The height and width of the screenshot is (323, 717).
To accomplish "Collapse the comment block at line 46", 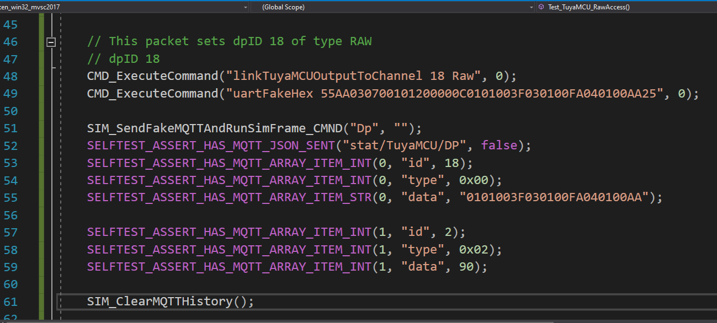I will tap(51, 42).
